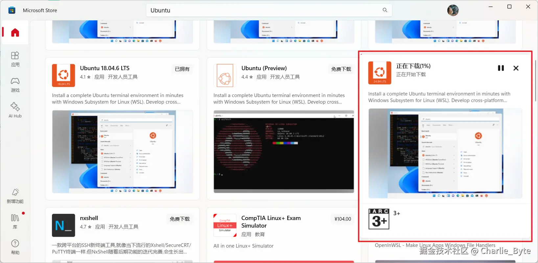Cancel the Ubuntu 24.04 download
This screenshot has height=263, width=538.
coord(516,68)
